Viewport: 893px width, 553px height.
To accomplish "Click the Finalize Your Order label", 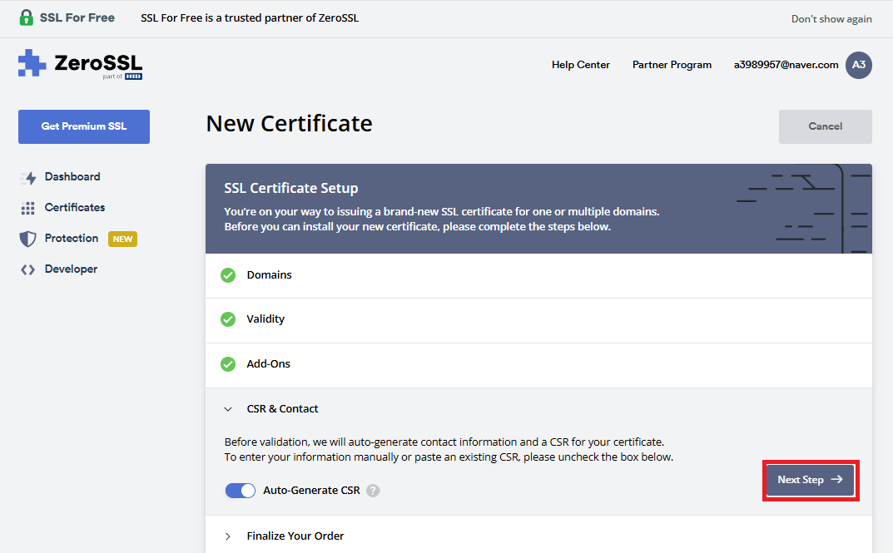I will click(295, 536).
